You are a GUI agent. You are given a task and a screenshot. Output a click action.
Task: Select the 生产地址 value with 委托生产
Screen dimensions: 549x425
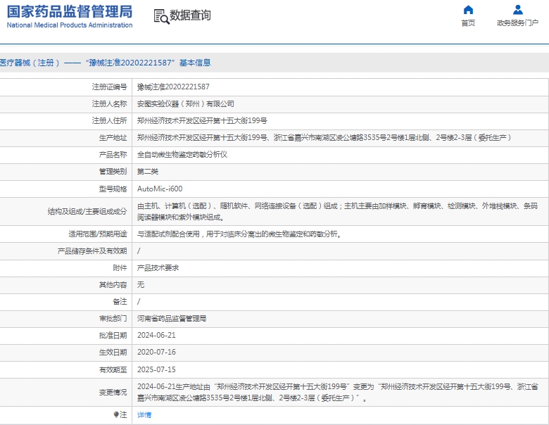324,138
